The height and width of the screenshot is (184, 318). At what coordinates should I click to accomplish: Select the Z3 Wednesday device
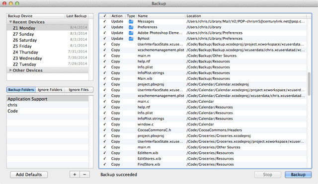coord(48,58)
